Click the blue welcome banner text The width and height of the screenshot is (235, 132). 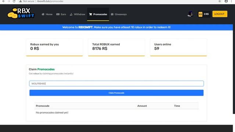(116, 27)
